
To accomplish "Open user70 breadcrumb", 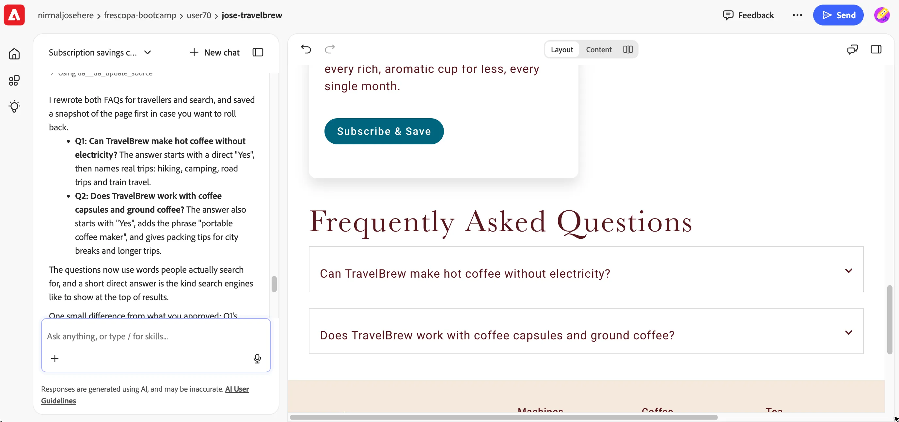I will tap(198, 15).
